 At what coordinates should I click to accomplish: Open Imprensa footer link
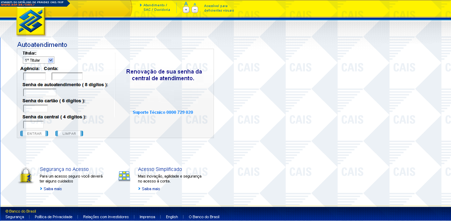coord(147,217)
